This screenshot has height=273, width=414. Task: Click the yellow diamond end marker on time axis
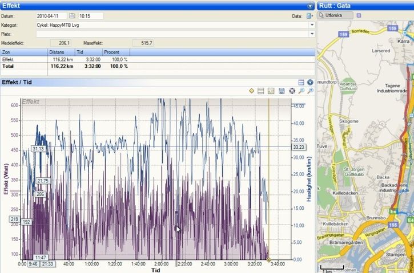pyautogui.click(x=269, y=260)
